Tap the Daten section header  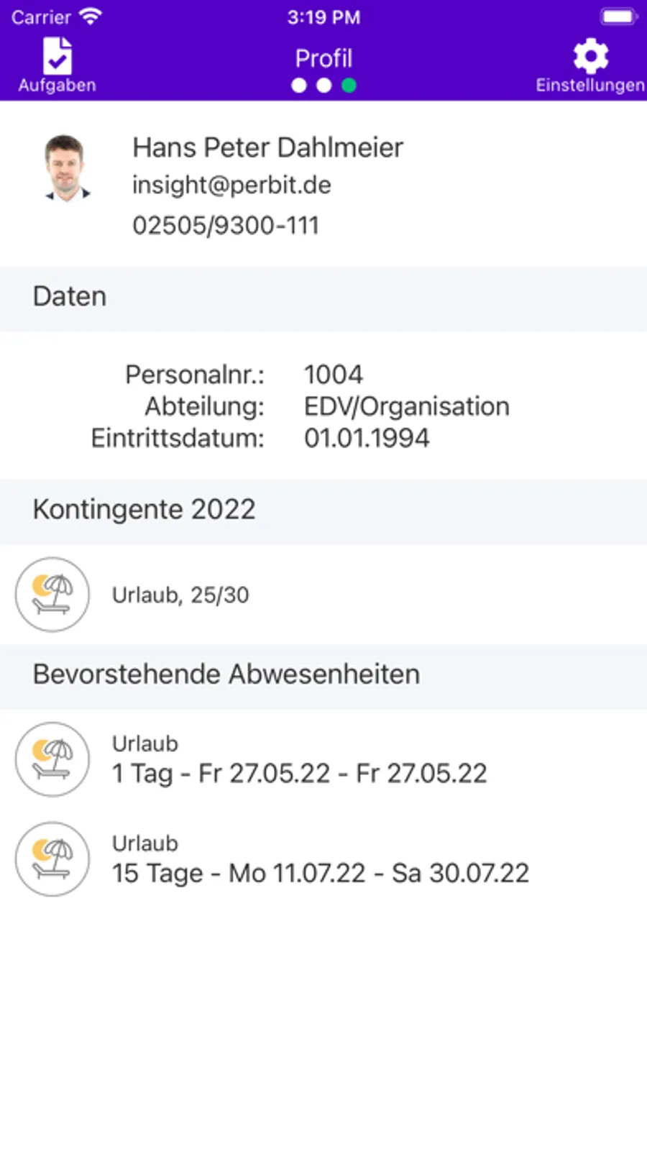pyautogui.click(x=323, y=296)
